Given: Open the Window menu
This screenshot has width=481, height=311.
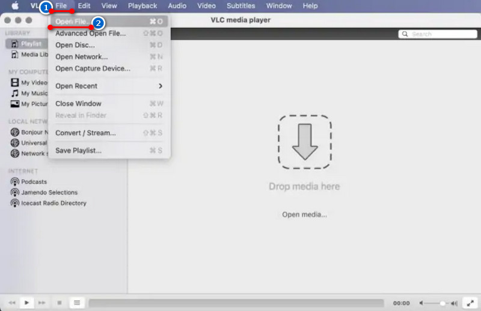Looking at the screenshot, I should point(279,6).
